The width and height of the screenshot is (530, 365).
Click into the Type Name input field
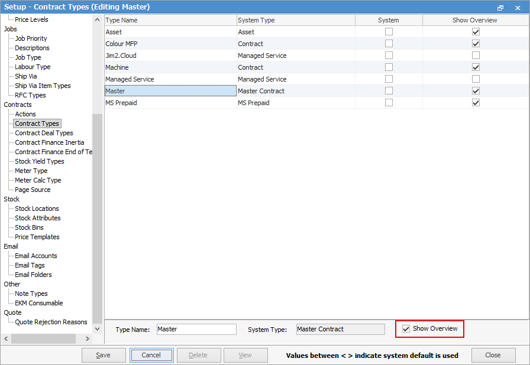196,329
